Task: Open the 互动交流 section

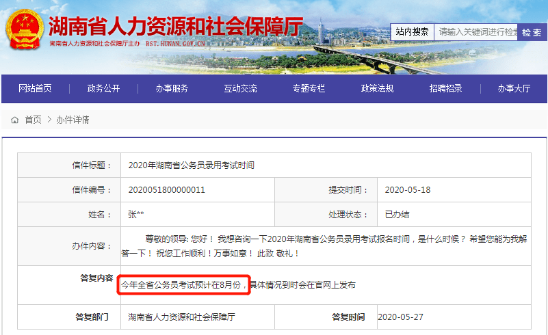Action: point(240,88)
